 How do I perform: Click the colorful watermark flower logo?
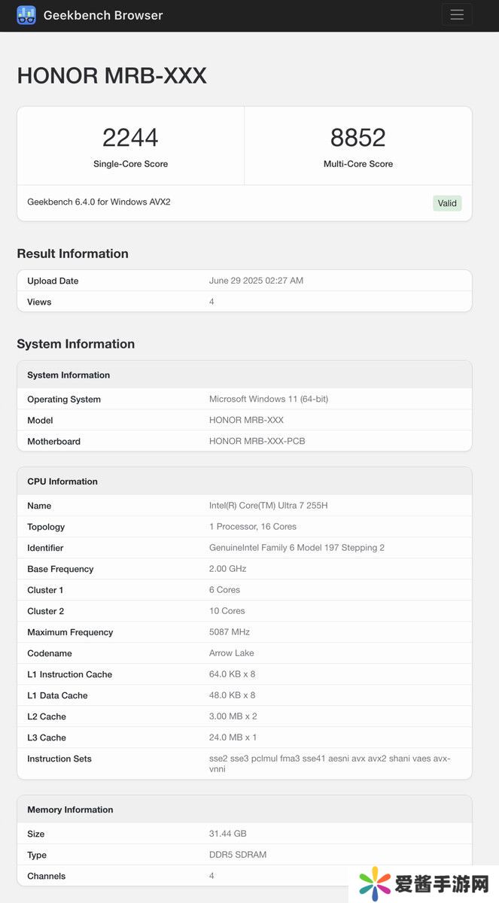click(375, 883)
